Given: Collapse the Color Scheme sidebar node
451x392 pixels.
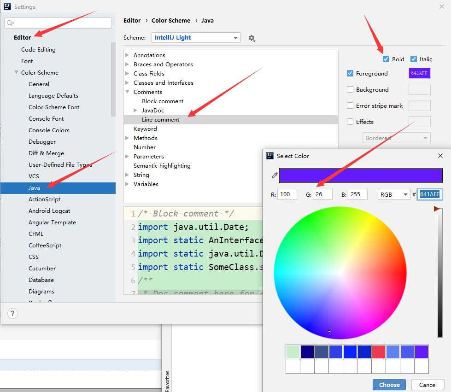Looking at the screenshot, I should (17, 72).
